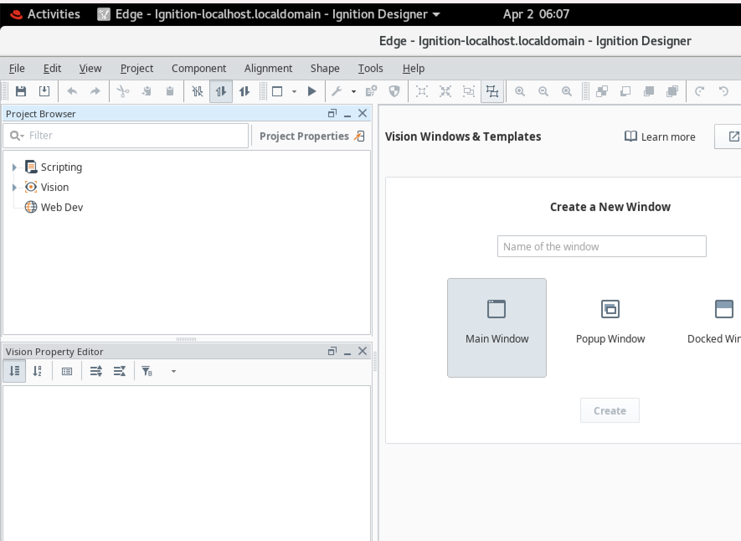Open the Tools menu
The height and width of the screenshot is (541, 741).
[x=370, y=68]
